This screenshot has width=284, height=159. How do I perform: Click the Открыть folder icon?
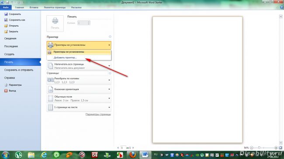(x=6, y=26)
